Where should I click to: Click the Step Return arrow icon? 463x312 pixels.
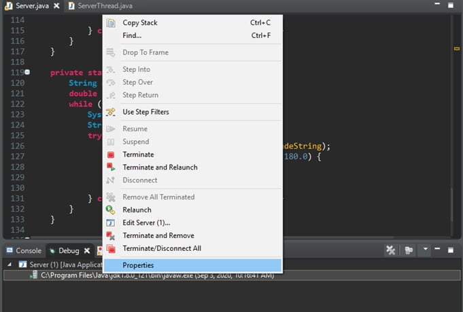(x=111, y=96)
